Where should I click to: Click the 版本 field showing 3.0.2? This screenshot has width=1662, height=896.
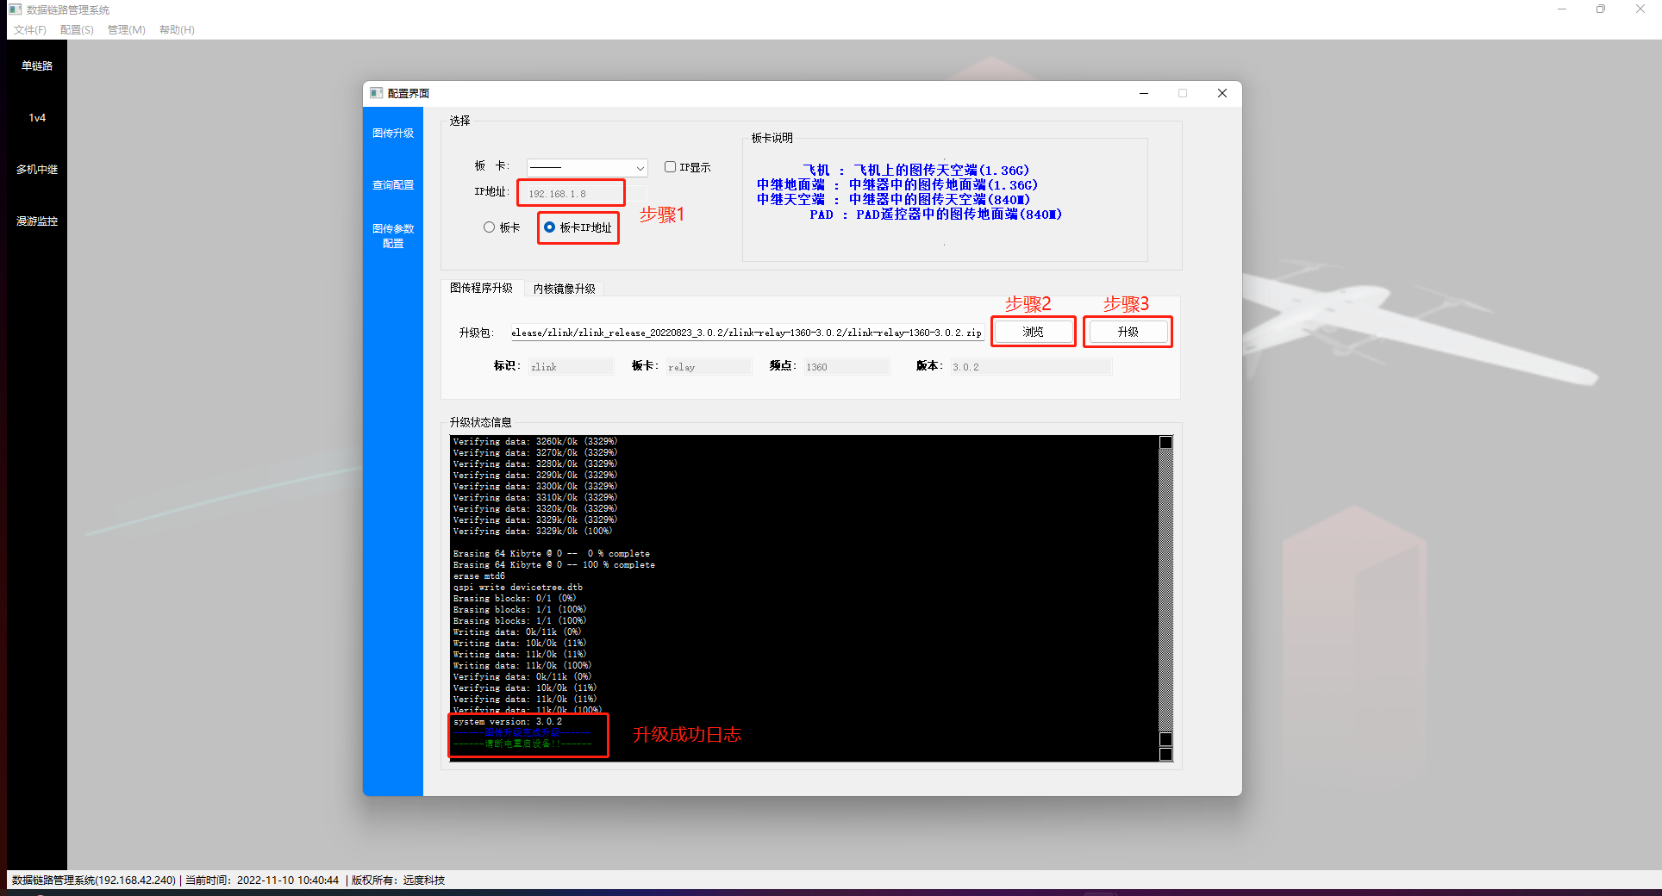pos(1031,367)
